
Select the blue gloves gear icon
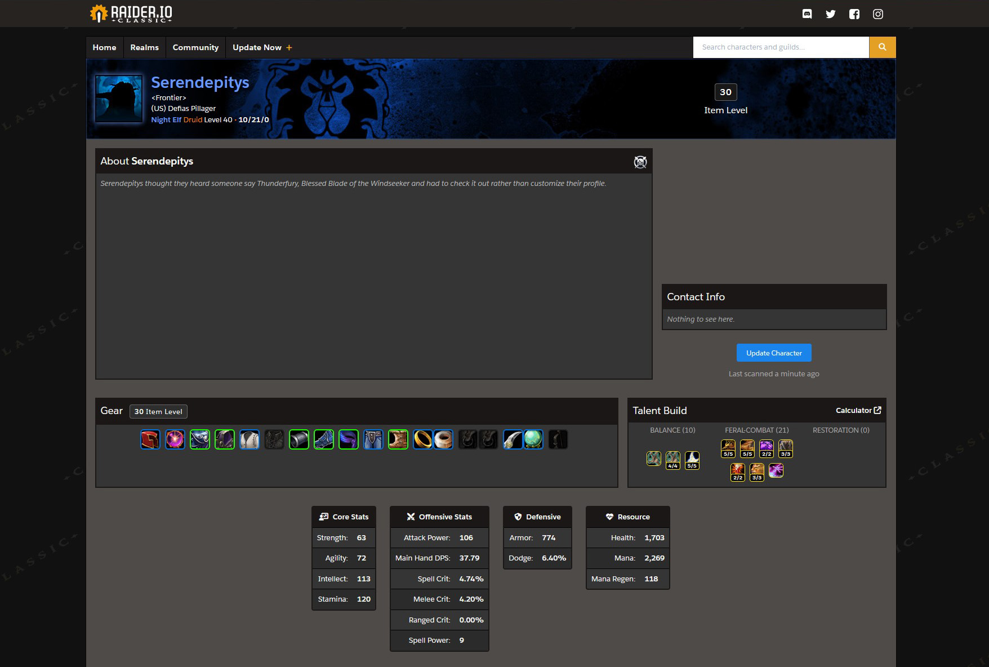pyautogui.click(x=324, y=439)
